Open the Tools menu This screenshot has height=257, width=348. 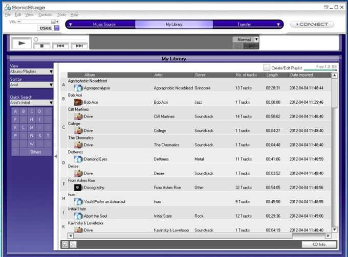click(x=61, y=15)
